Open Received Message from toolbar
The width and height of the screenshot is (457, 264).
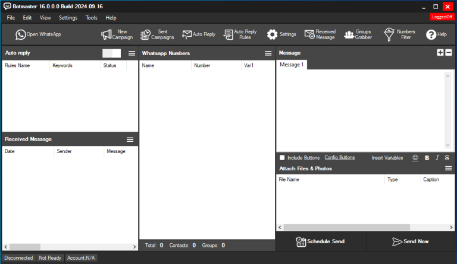pyautogui.click(x=320, y=34)
